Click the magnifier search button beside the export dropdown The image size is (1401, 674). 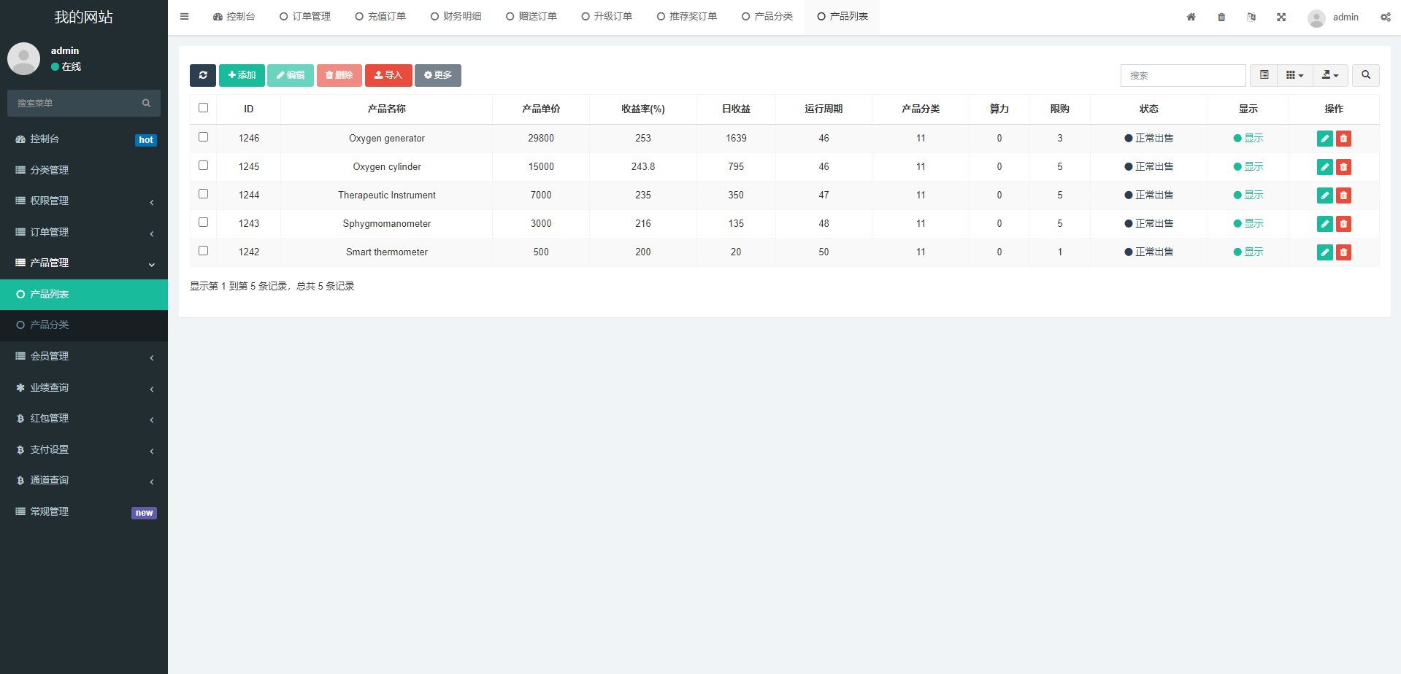[x=1365, y=75]
